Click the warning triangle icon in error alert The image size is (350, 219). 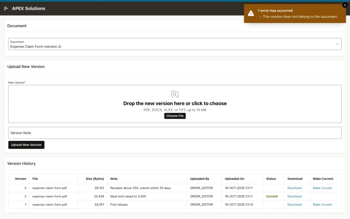point(251,13)
